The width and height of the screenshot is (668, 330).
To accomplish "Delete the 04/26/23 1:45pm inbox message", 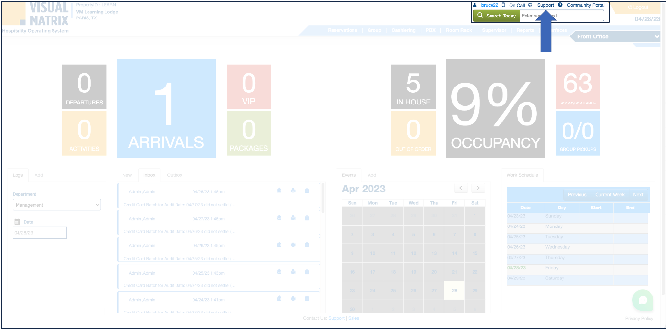I will 307,245.
